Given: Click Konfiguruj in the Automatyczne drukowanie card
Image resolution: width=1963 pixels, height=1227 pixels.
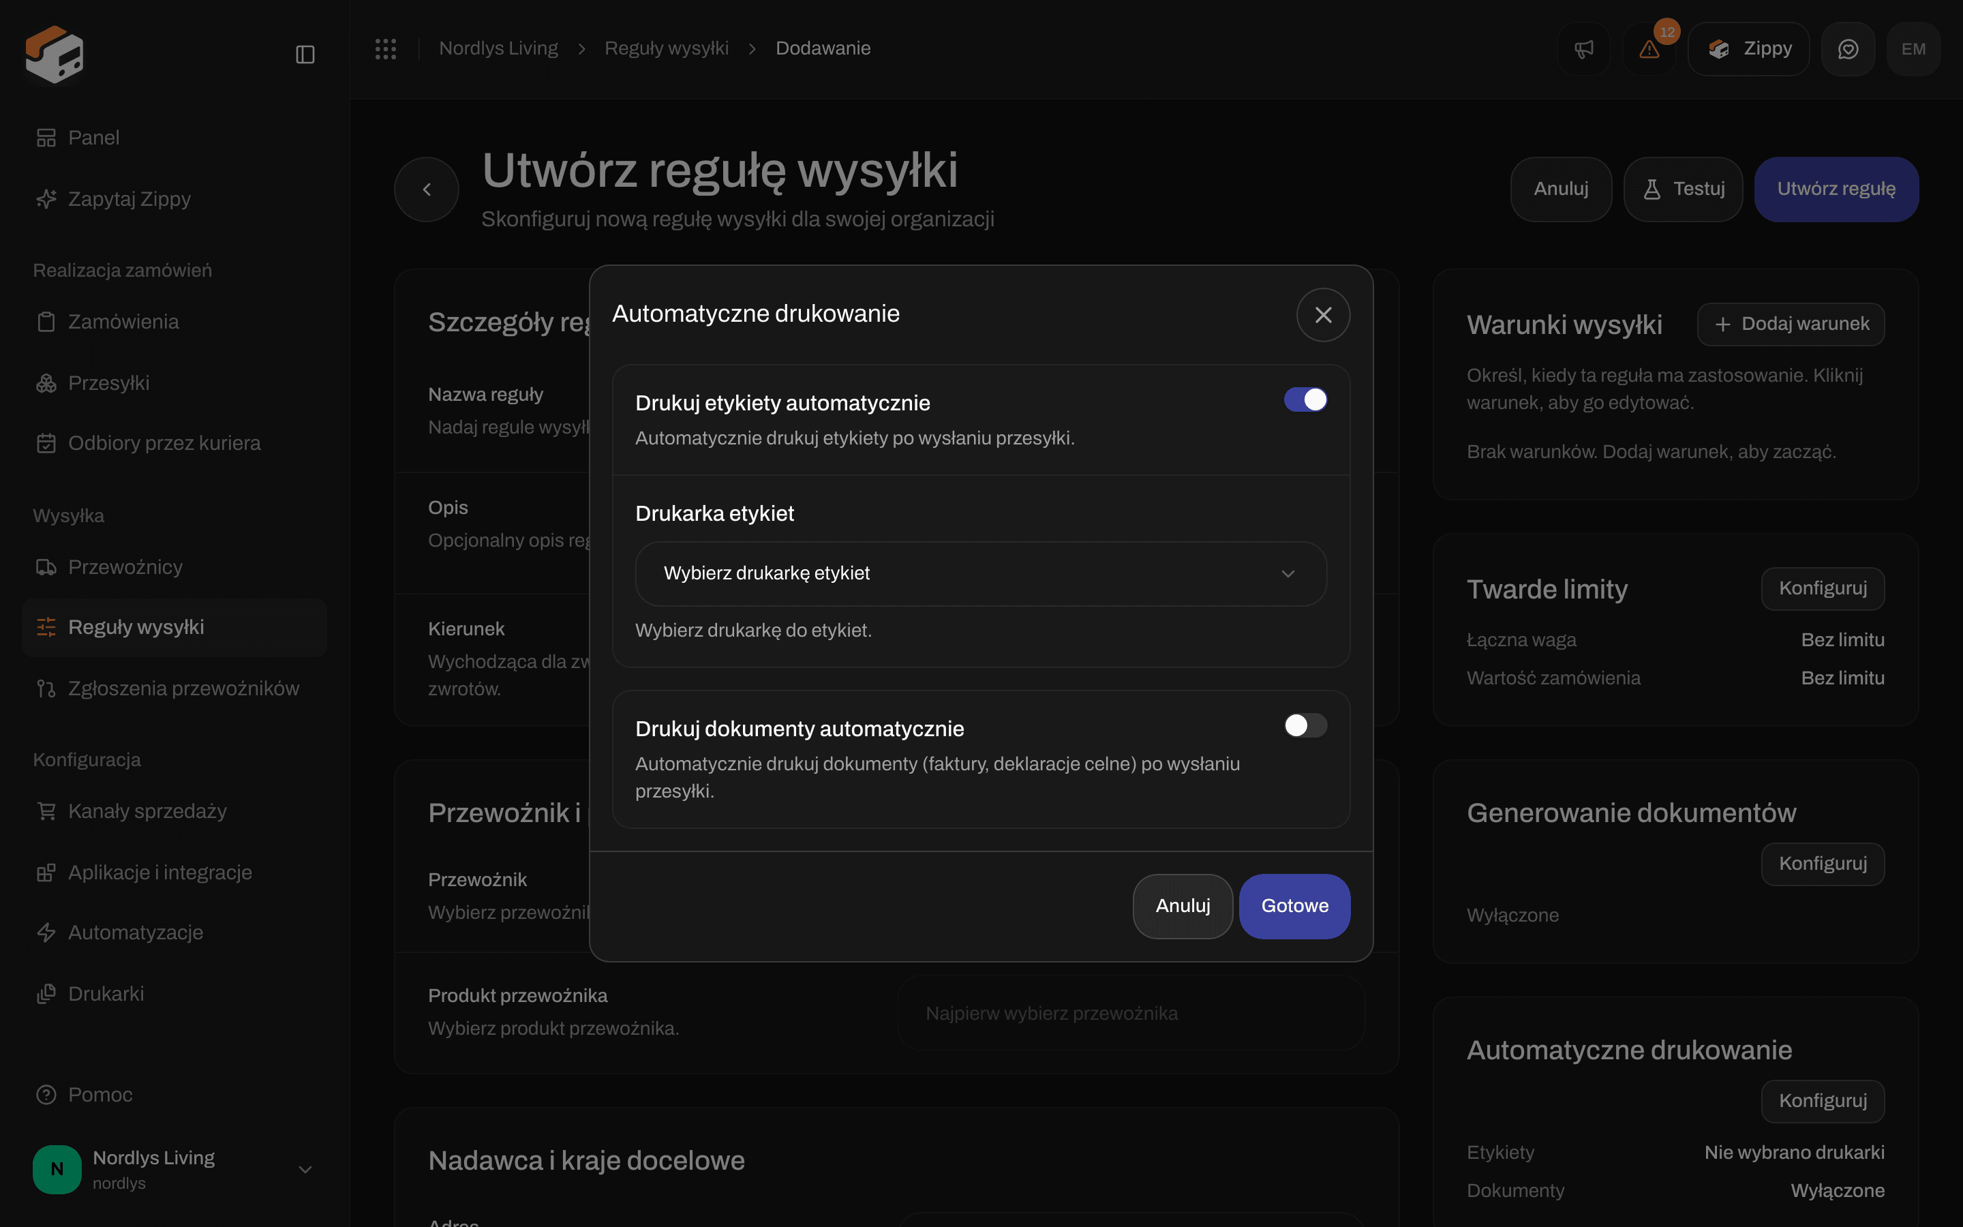Looking at the screenshot, I should pos(1823,1101).
